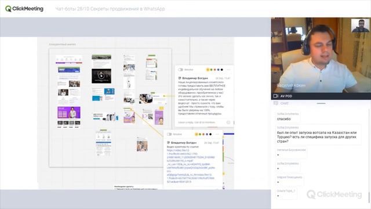Open the three-dots menu on upper comment card
The width and height of the screenshot is (371, 209).
point(228,70)
